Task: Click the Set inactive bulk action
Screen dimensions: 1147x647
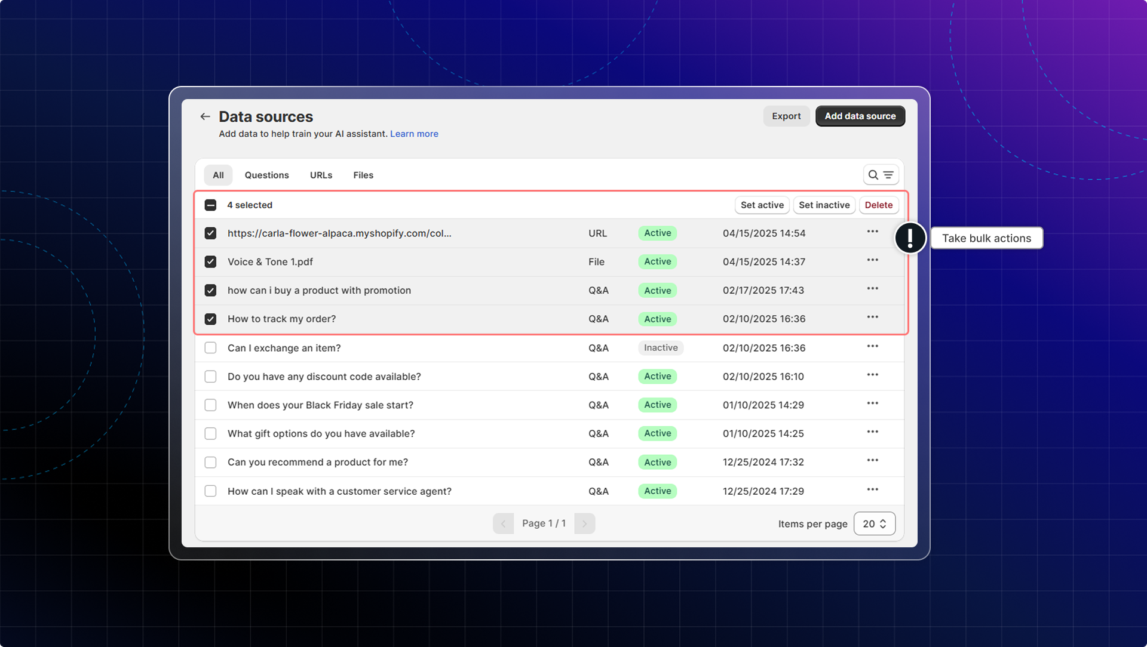Action: (824, 205)
